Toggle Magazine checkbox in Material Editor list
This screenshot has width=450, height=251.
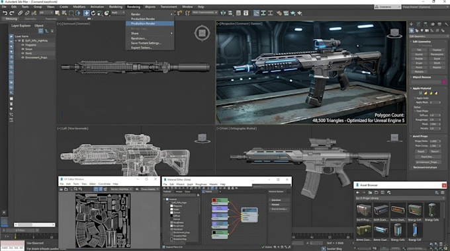tap(171, 205)
